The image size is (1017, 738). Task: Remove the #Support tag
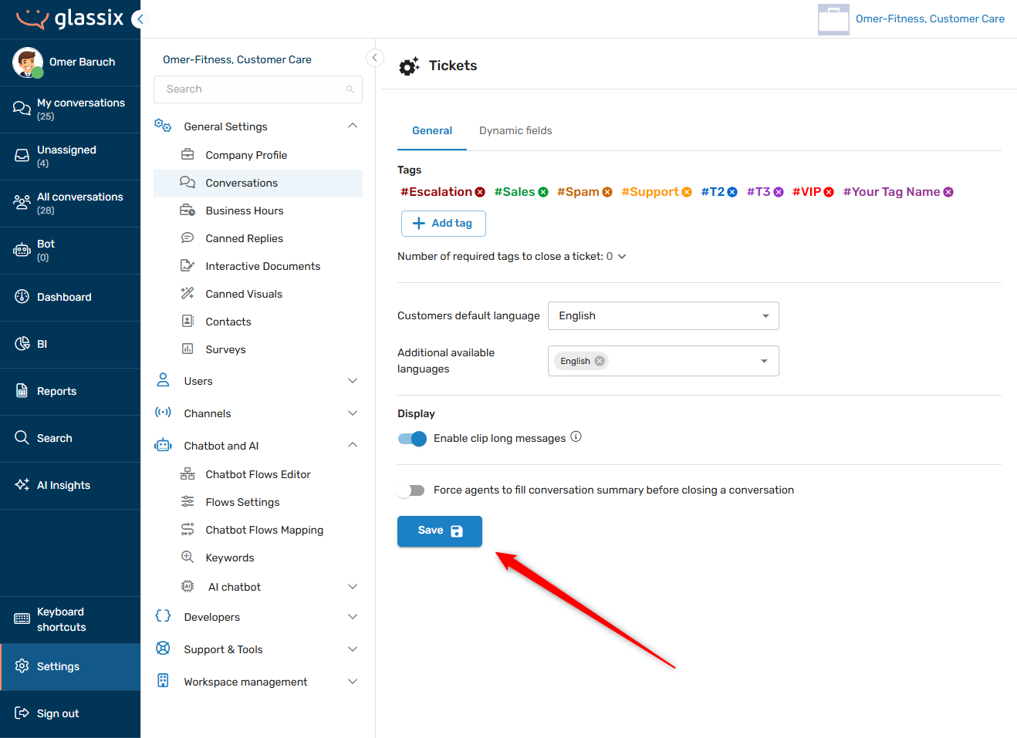pyautogui.click(x=687, y=192)
